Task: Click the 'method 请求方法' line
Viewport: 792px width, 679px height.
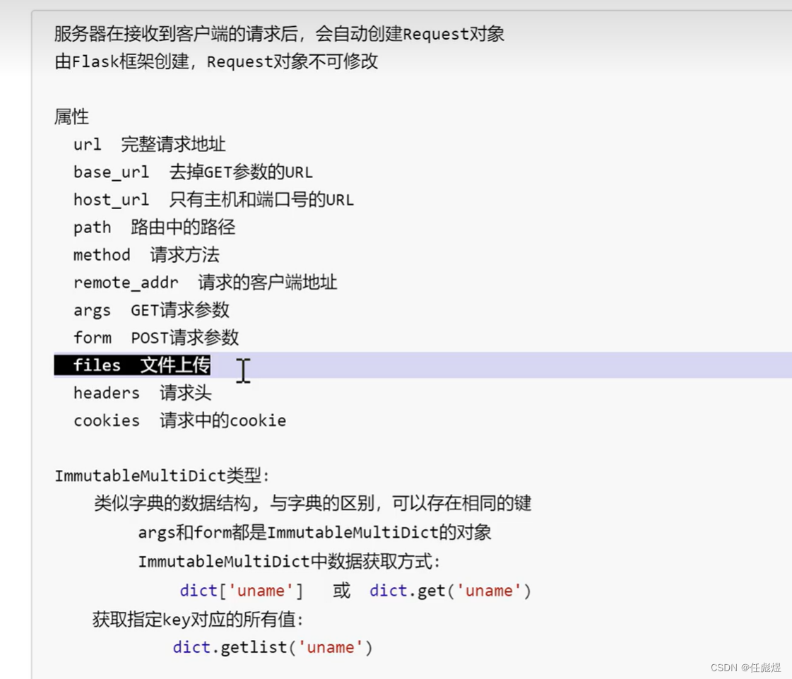Action: tap(146, 254)
